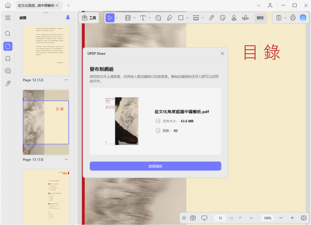This screenshot has width=311, height=225.
Task: Pin the thumbnail panel
Action: coord(67,18)
